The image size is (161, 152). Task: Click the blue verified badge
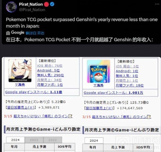52,4
